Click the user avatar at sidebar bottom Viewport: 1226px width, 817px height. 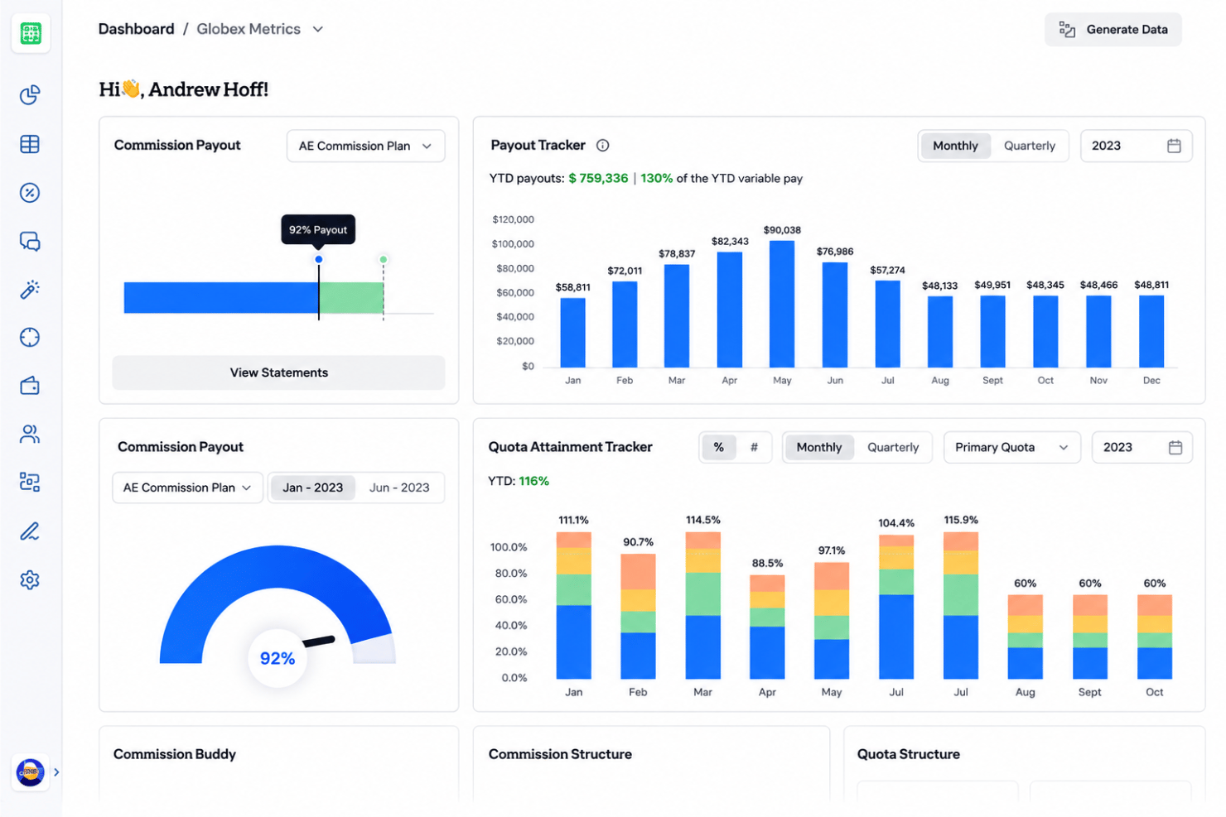(x=31, y=772)
